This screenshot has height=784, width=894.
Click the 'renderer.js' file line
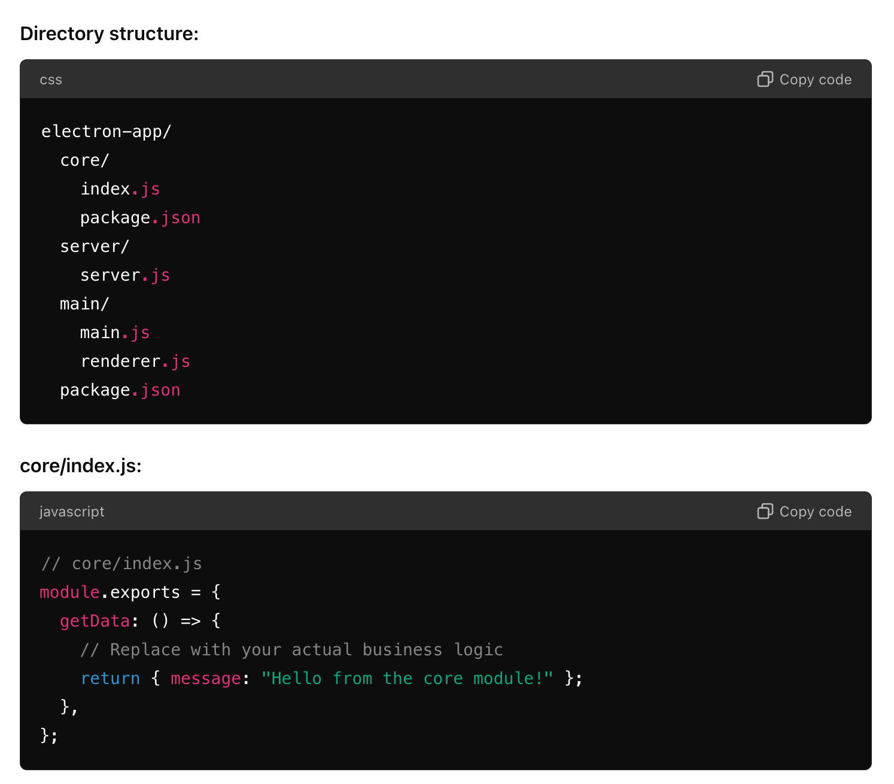point(135,361)
